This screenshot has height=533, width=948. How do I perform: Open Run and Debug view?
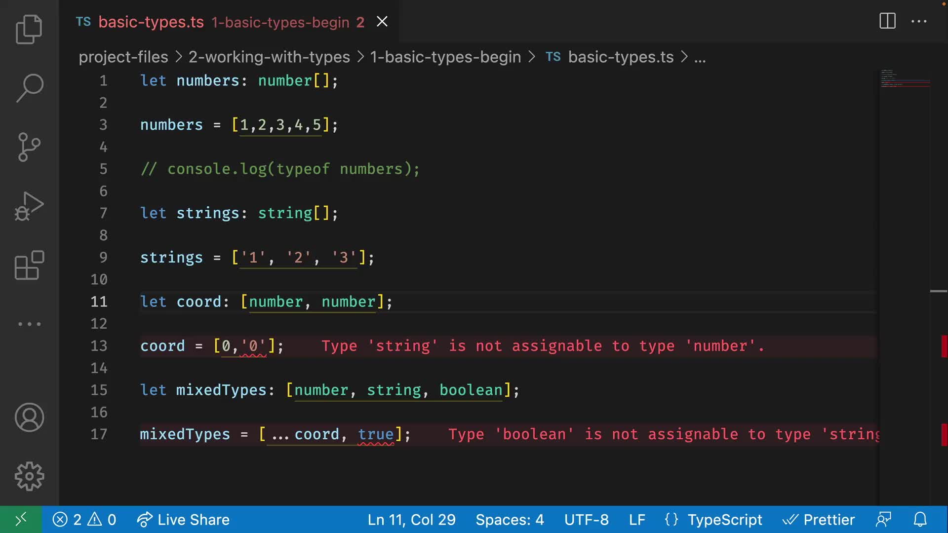(29, 206)
